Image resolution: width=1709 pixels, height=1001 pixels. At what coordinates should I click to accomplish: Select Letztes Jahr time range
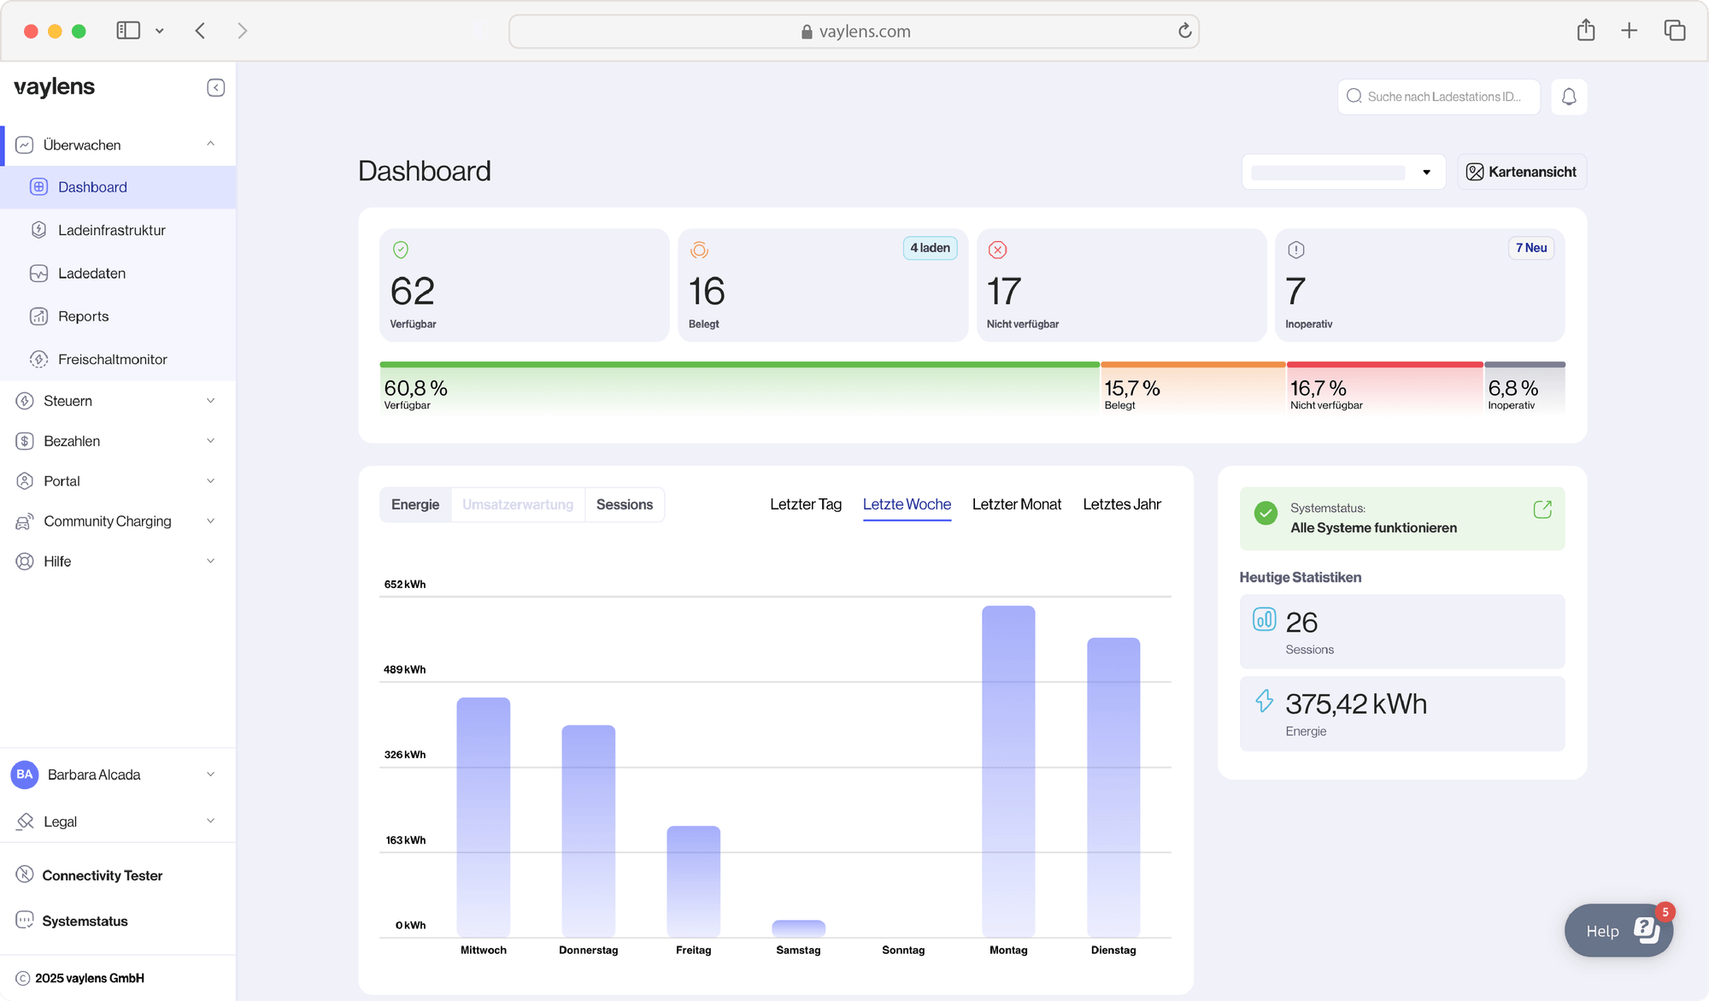(1122, 504)
